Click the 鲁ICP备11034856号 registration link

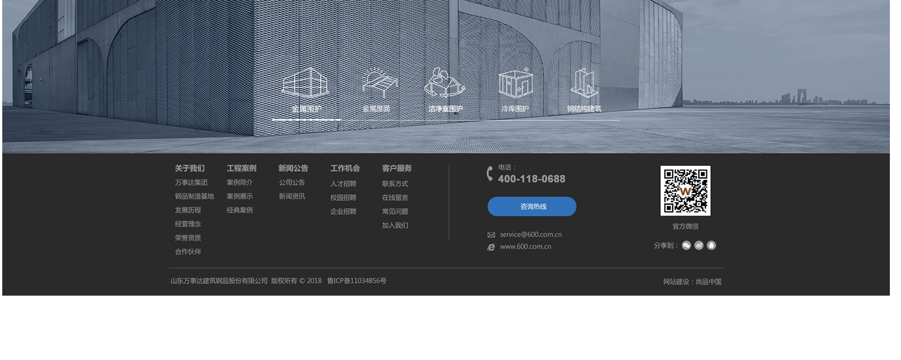(357, 281)
